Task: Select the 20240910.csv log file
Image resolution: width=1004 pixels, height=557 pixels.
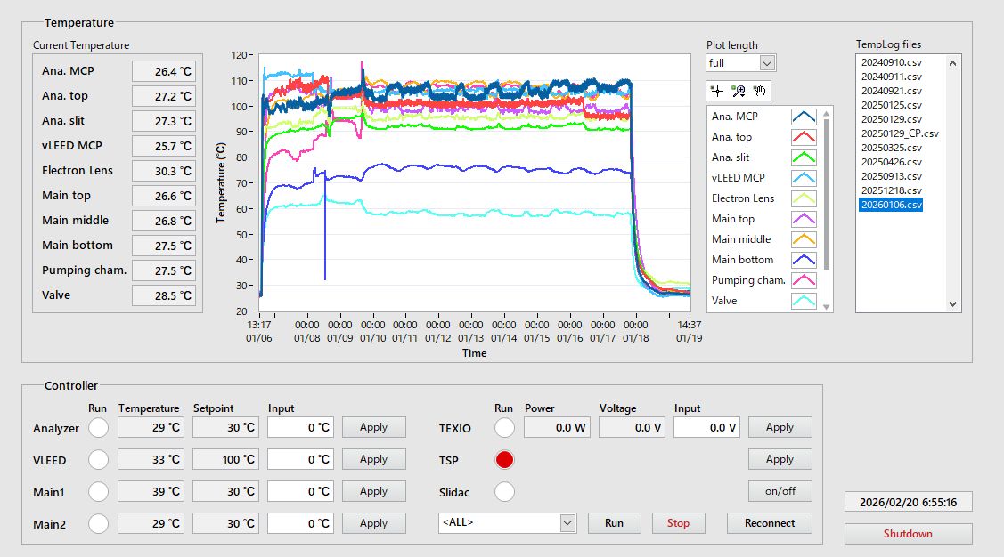Action: point(891,62)
